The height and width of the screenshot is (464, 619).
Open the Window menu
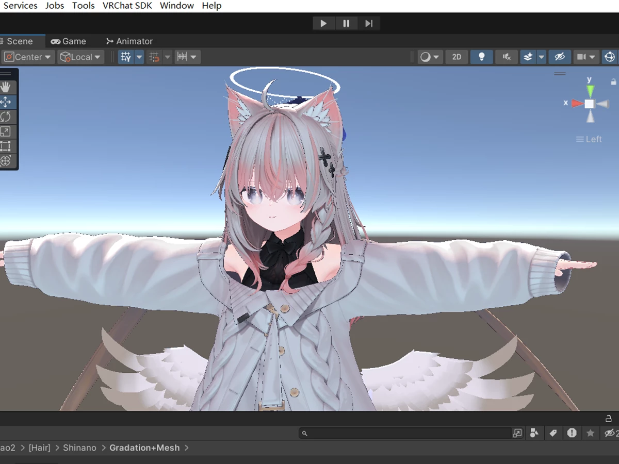click(x=177, y=6)
